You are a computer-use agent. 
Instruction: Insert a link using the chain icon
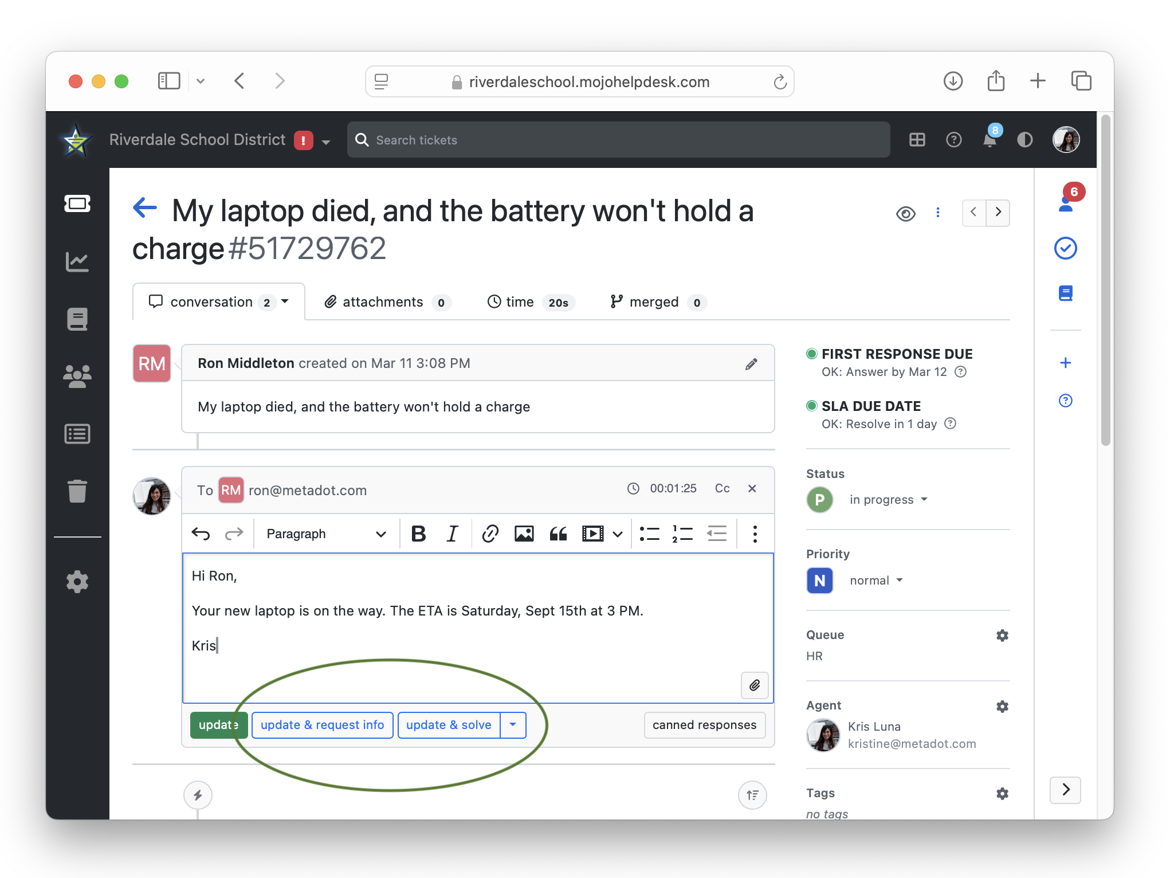tap(490, 534)
